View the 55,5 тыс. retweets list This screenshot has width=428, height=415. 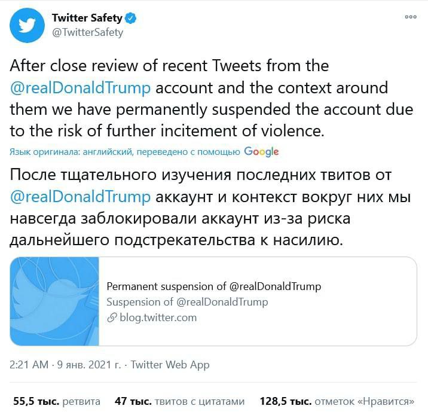click(x=57, y=401)
